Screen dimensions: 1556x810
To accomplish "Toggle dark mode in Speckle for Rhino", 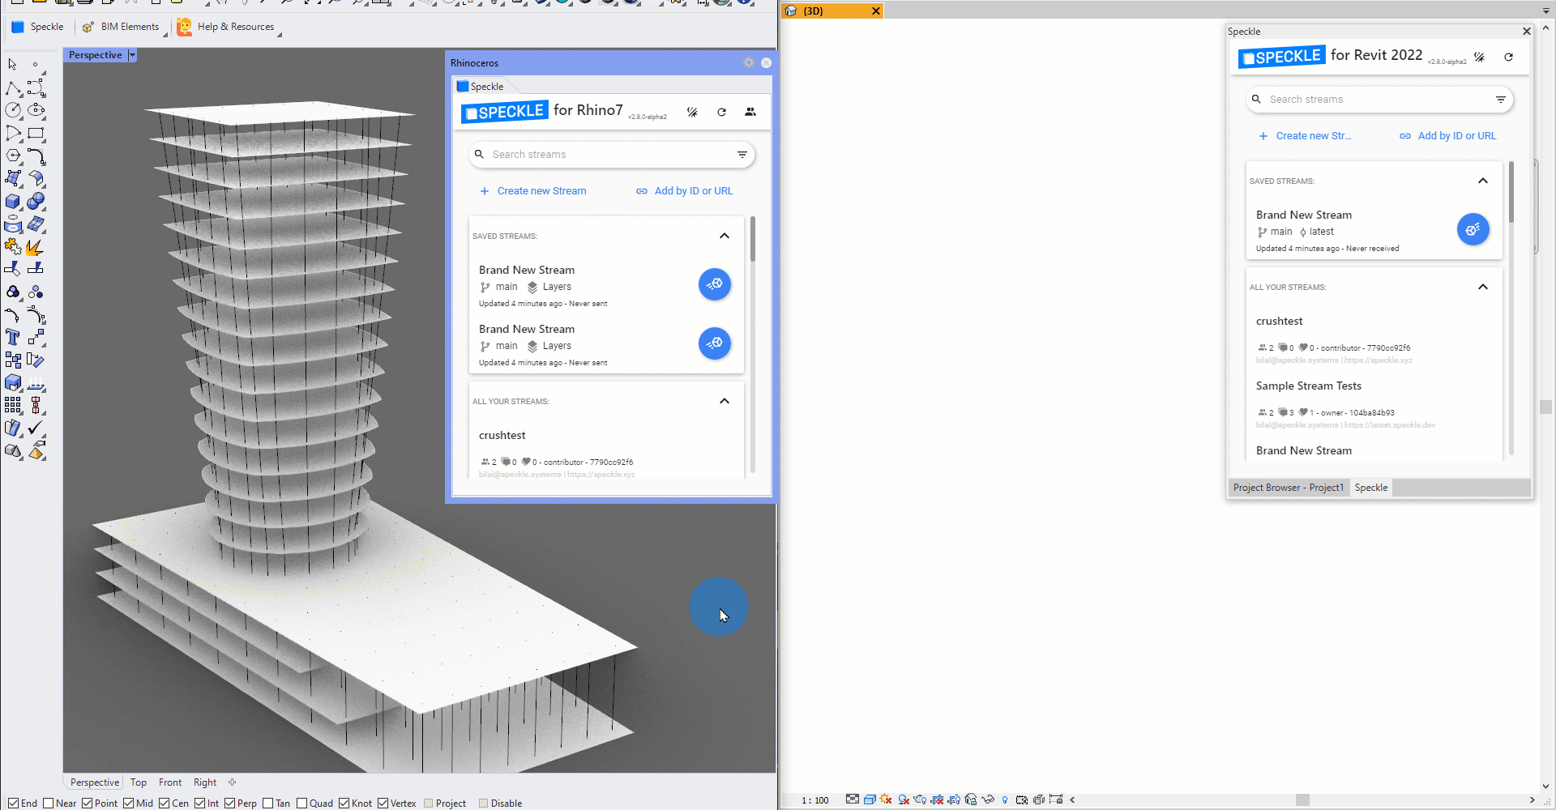I will click(692, 112).
